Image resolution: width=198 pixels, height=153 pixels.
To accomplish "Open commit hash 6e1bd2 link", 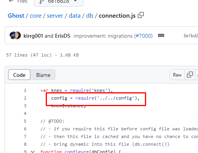I will click(x=191, y=36).
